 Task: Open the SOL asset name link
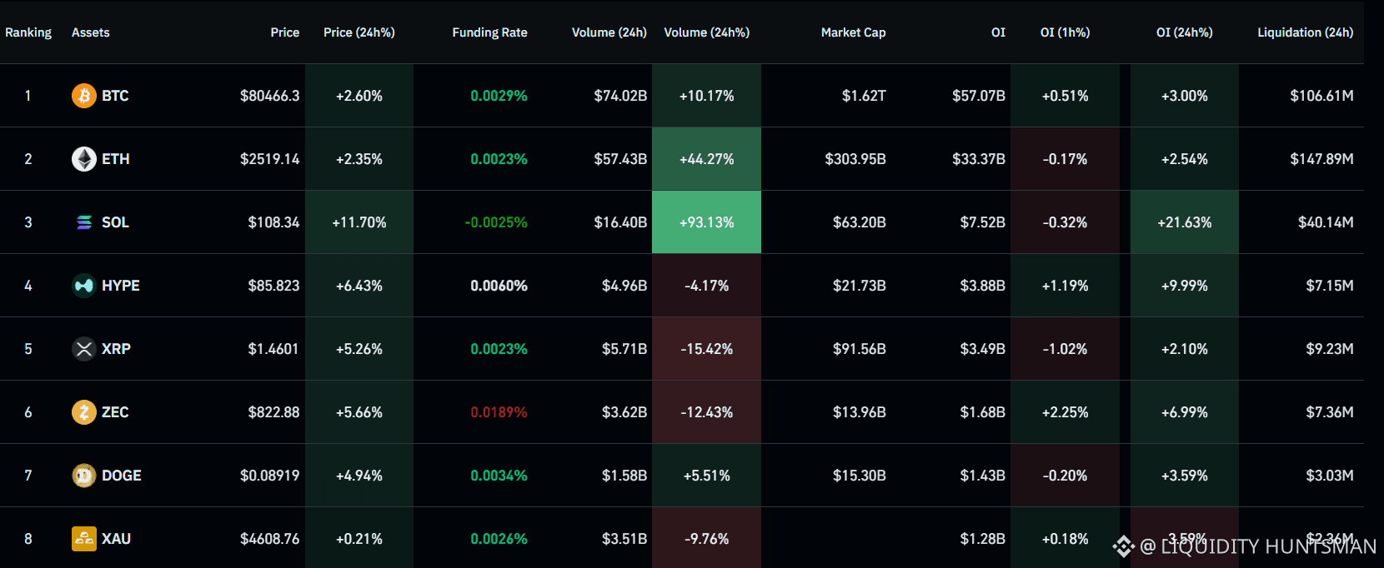click(x=115, y=222)
